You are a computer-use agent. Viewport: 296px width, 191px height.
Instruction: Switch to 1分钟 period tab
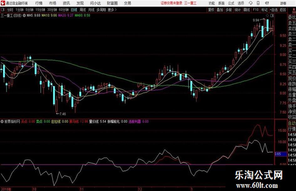pyautogui.click(x=19, y=10)
